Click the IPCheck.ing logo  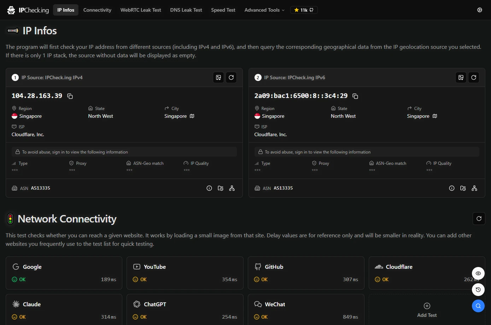(28, 10)
